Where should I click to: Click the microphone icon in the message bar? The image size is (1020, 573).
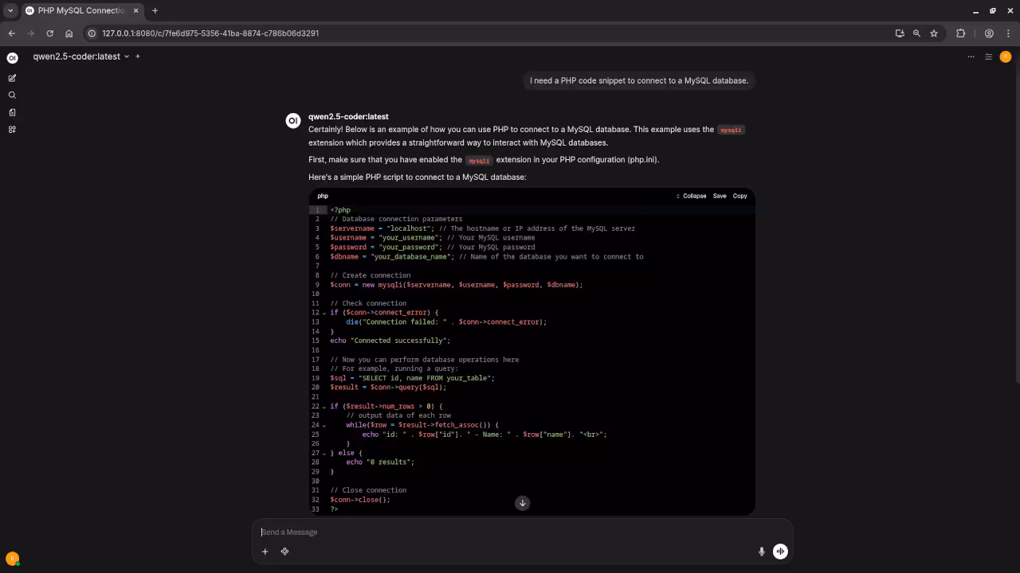pyautogui.click(x=762, y=551)
